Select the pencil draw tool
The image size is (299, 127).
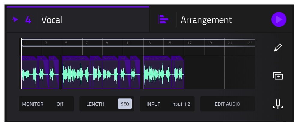coord(278,47)
